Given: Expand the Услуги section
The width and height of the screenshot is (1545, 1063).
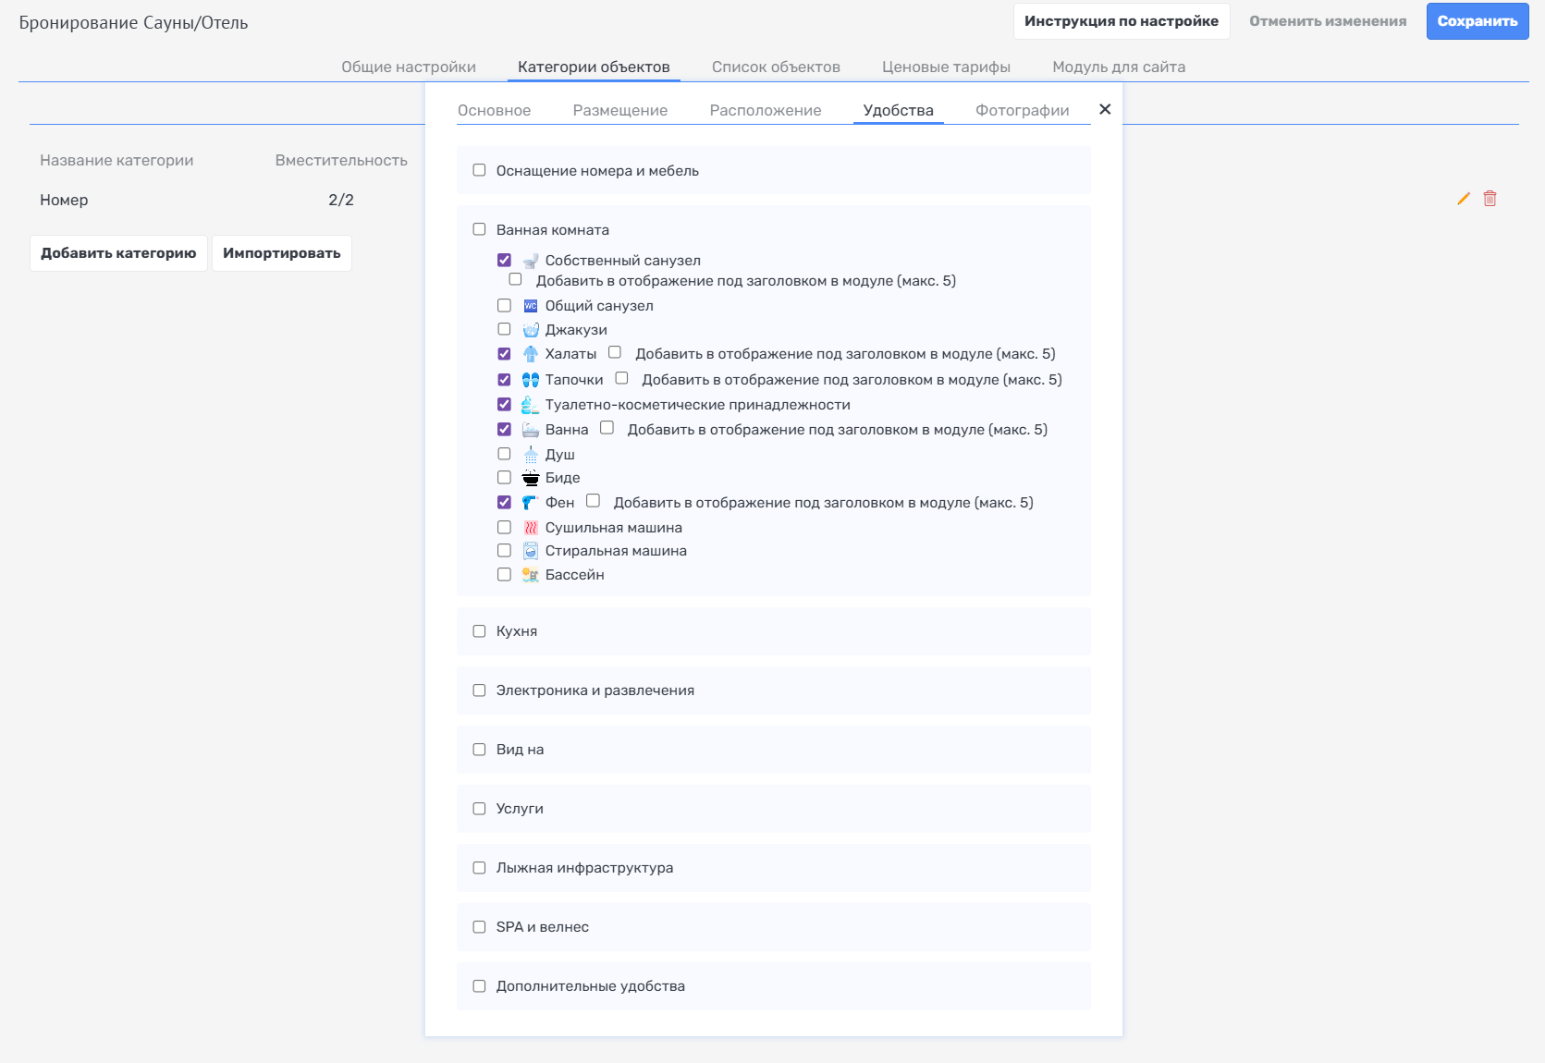Looking at the screenshot, I should pyautogui.click(x=479, y=809).
